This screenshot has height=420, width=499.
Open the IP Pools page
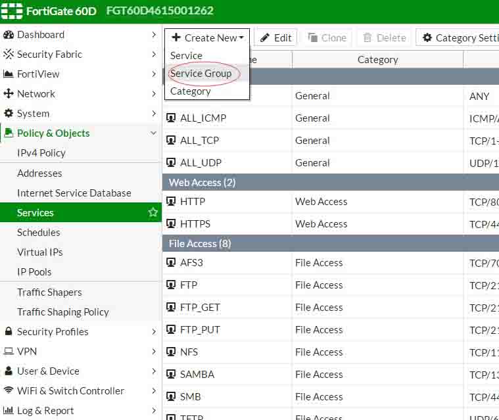pos(34,271)
